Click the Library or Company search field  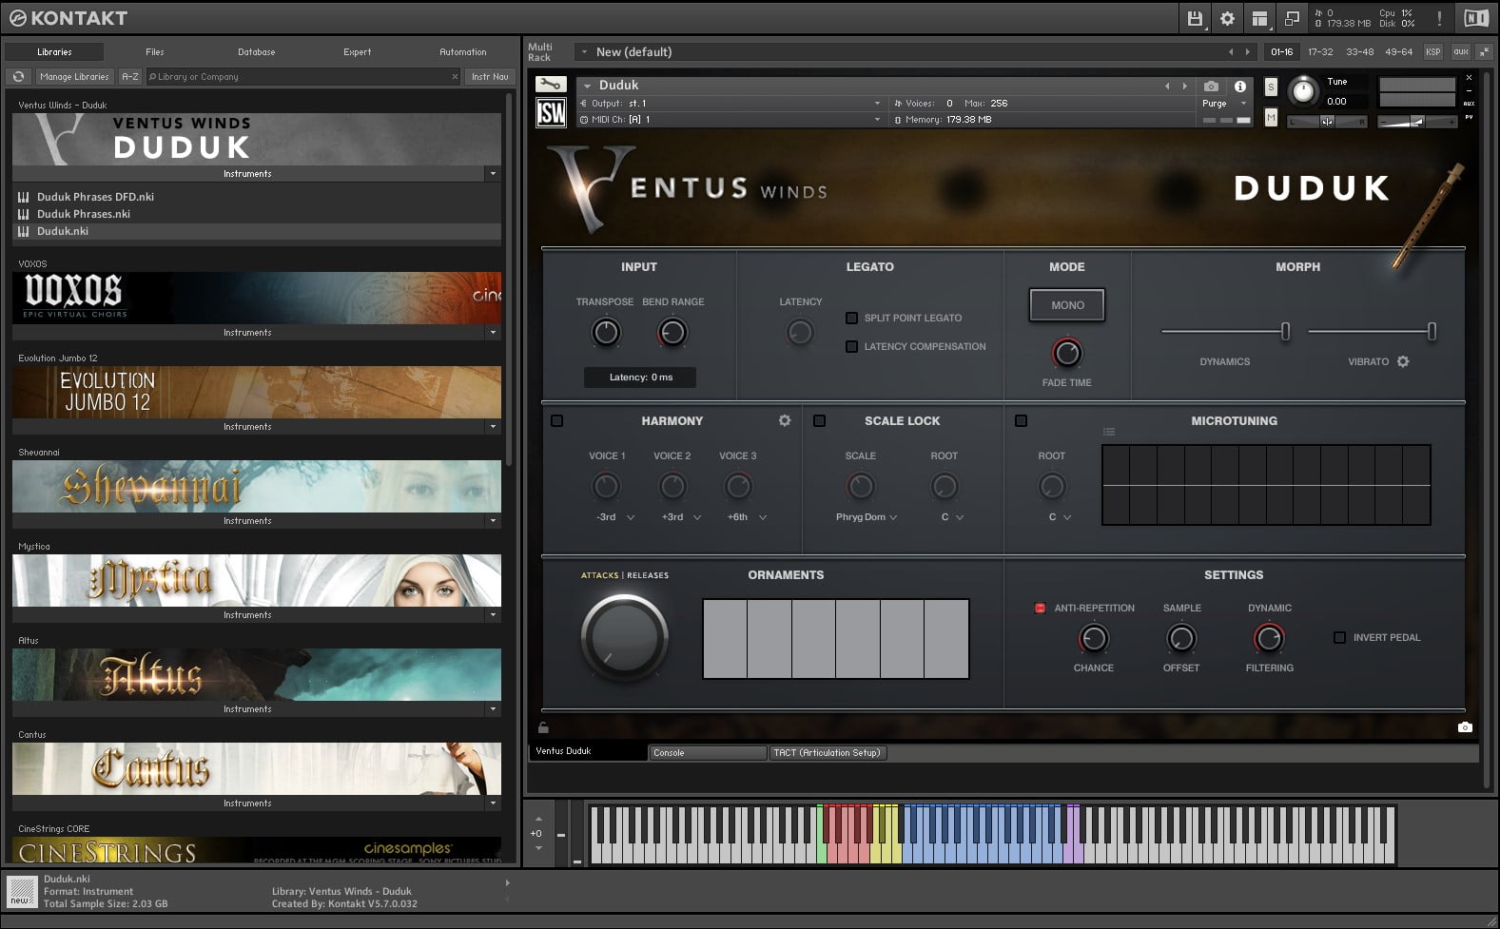303,77
